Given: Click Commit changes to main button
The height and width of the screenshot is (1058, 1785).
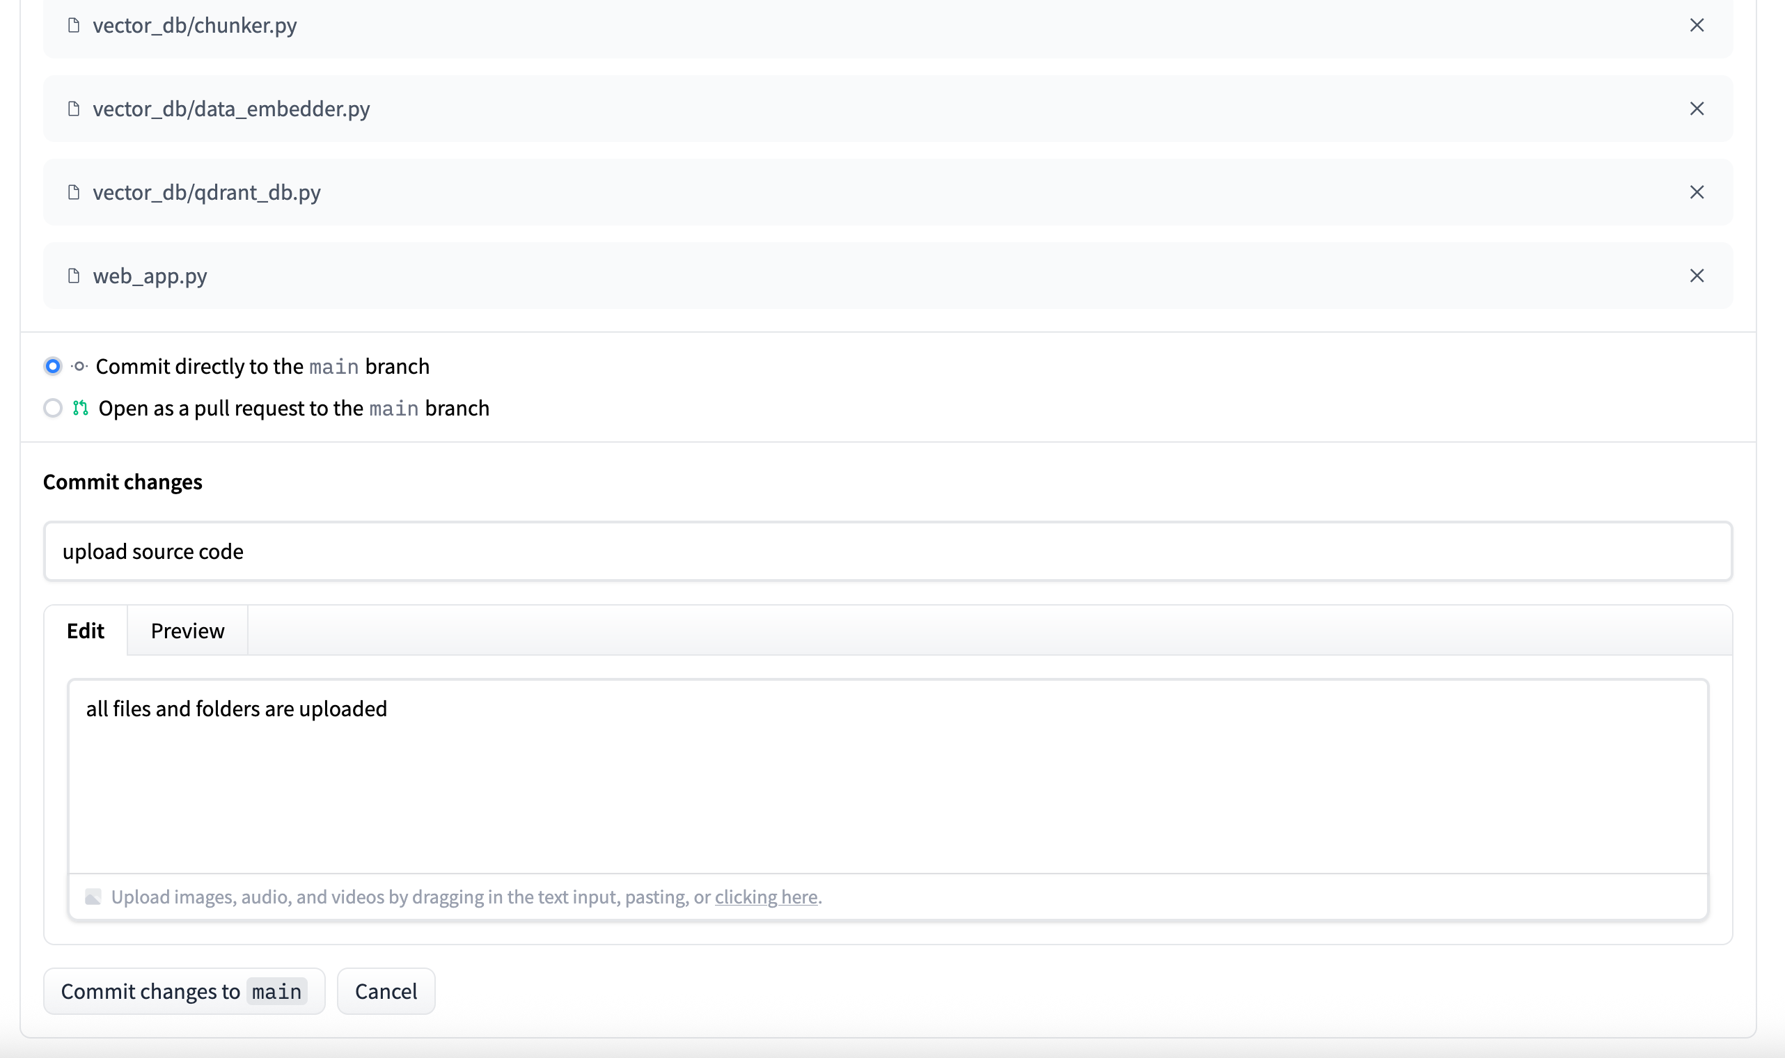Looking at the screenshot, I should tap(184, 990).
